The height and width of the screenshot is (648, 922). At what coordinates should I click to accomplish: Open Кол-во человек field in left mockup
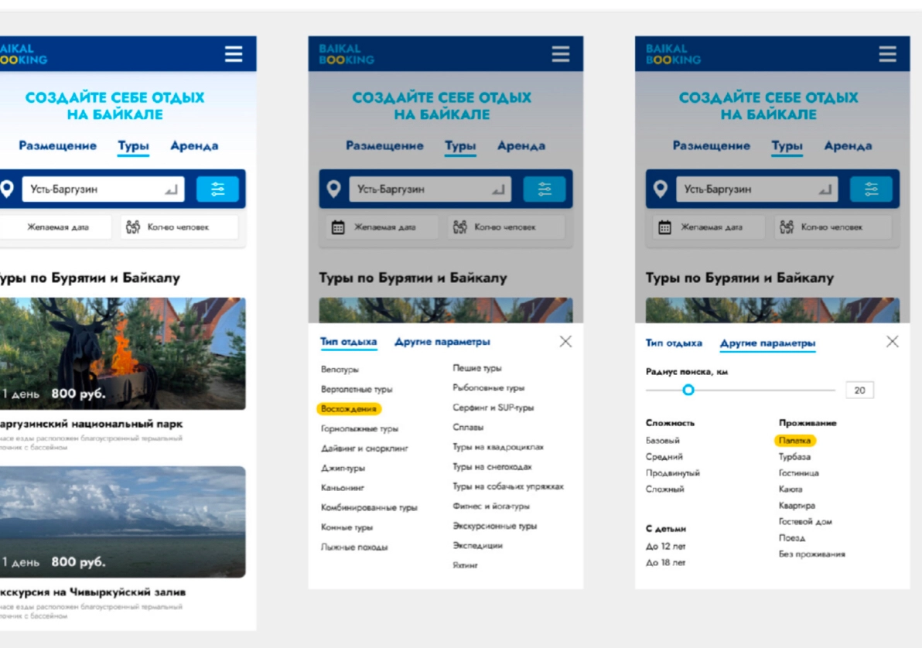click(x=179, y=227)
